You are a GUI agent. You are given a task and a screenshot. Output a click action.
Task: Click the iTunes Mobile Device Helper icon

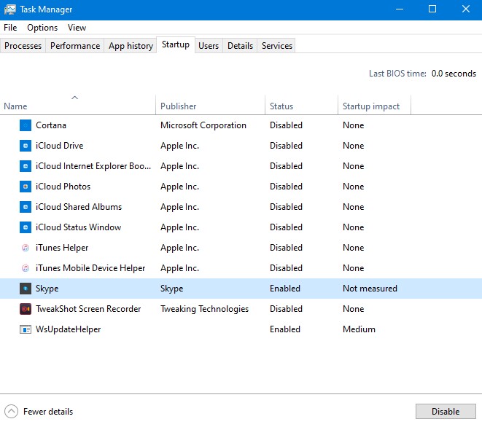[26, 268]
